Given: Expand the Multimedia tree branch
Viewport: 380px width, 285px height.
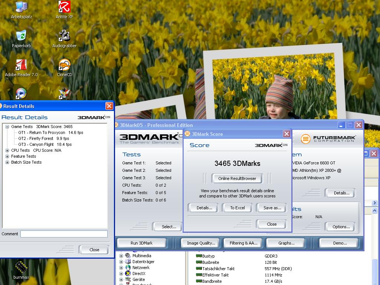Looking at the screenshot, I should tap(121, 256).
